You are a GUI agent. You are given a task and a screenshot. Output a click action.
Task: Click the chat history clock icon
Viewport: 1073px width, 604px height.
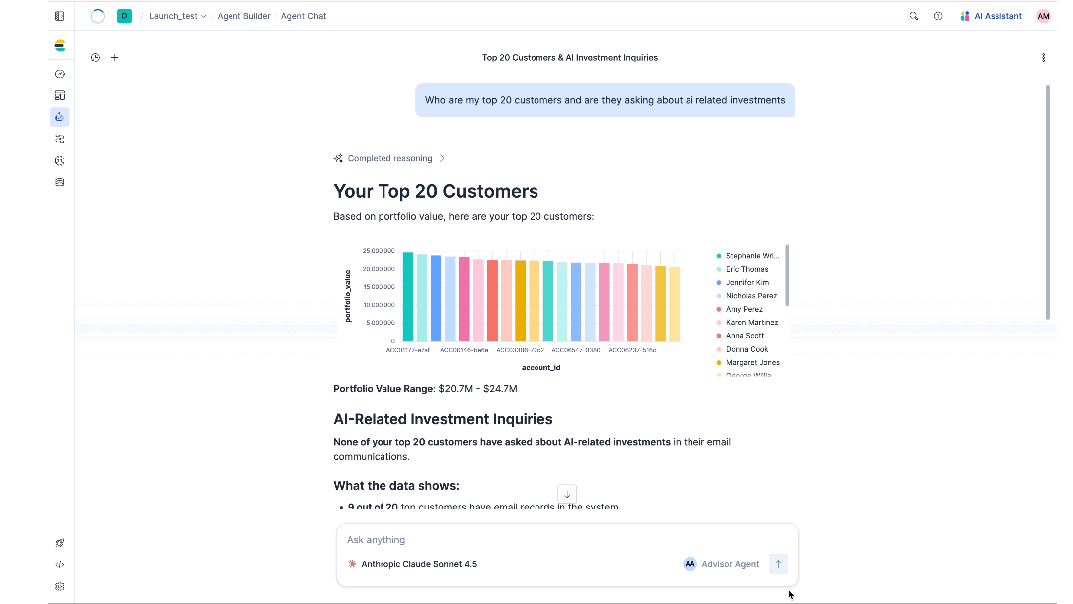[95, 57]
